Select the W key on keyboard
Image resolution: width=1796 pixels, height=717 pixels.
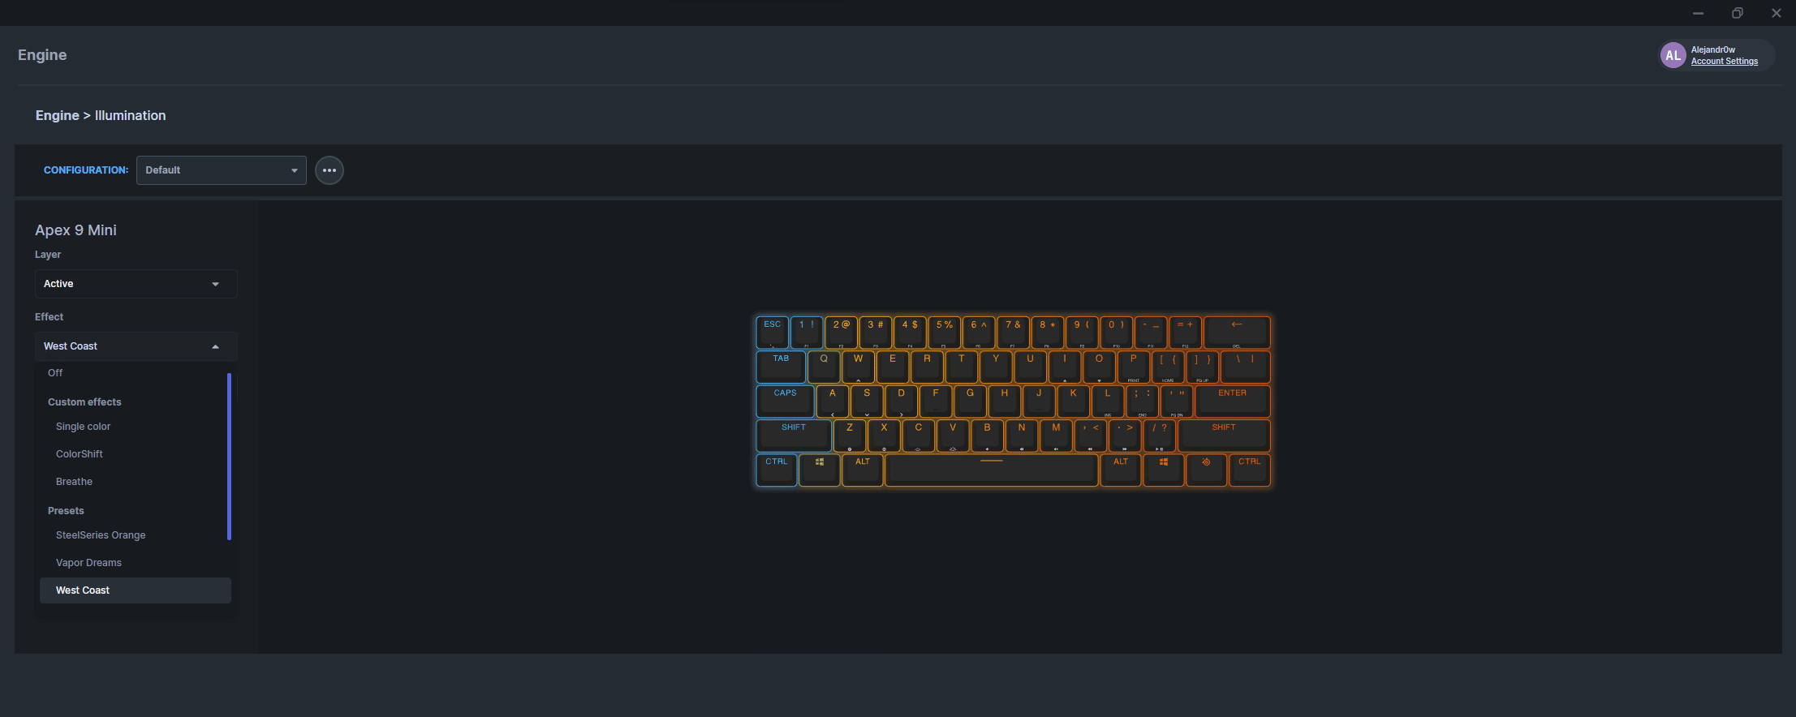point(858,367)
